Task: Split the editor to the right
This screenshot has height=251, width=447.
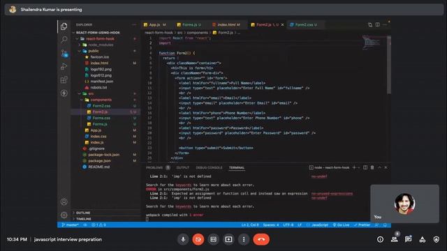Action: [x=377, y=25]
